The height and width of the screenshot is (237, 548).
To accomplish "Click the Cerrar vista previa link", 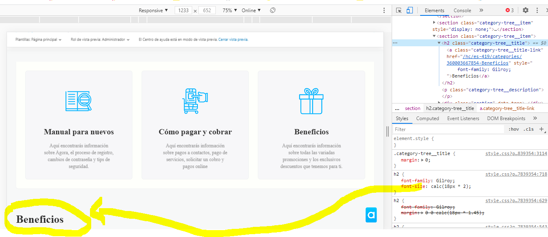I will 233,40.
